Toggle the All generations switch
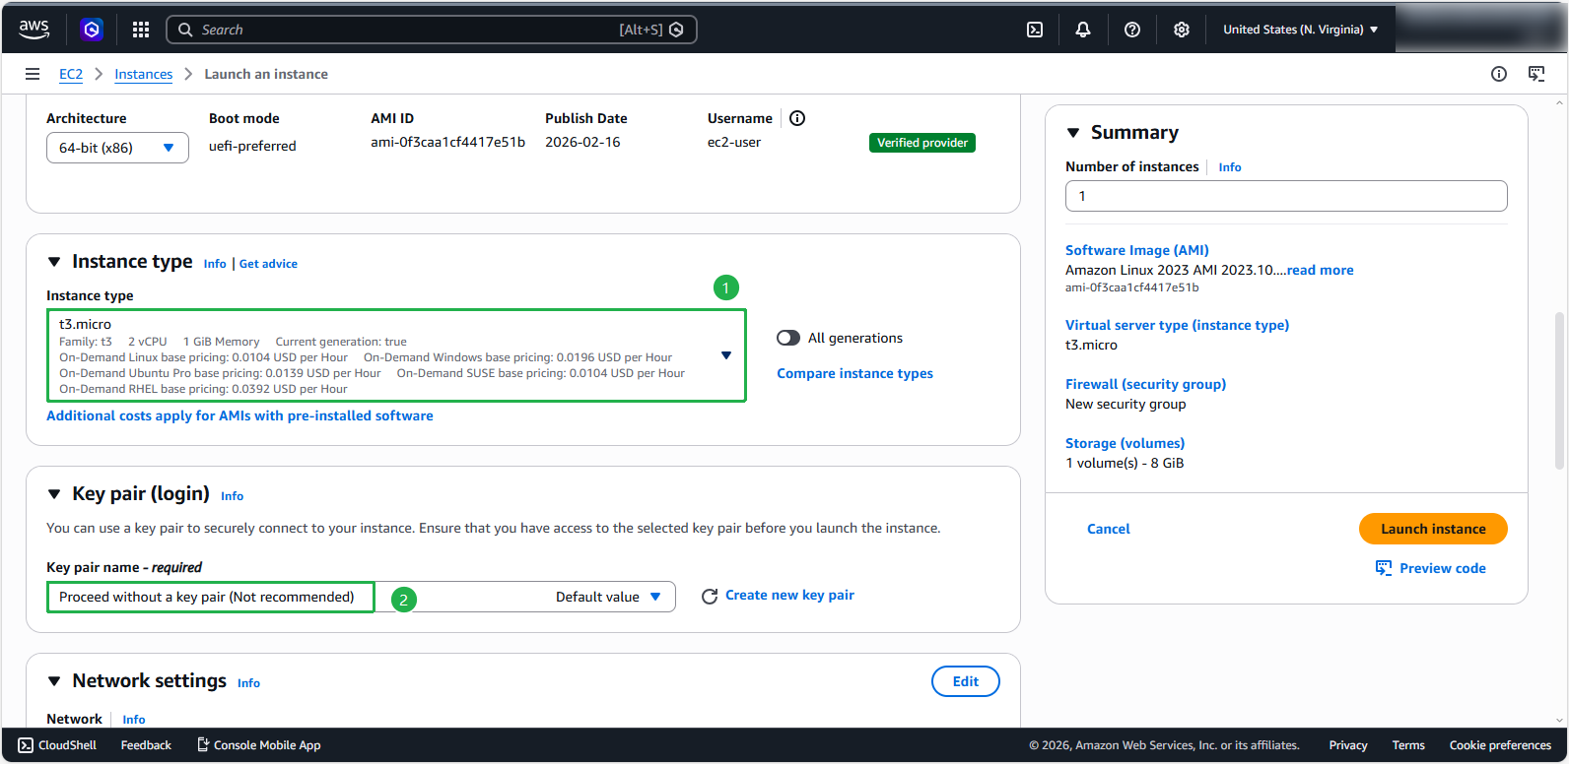The image size is (1569, 764). 788,338
